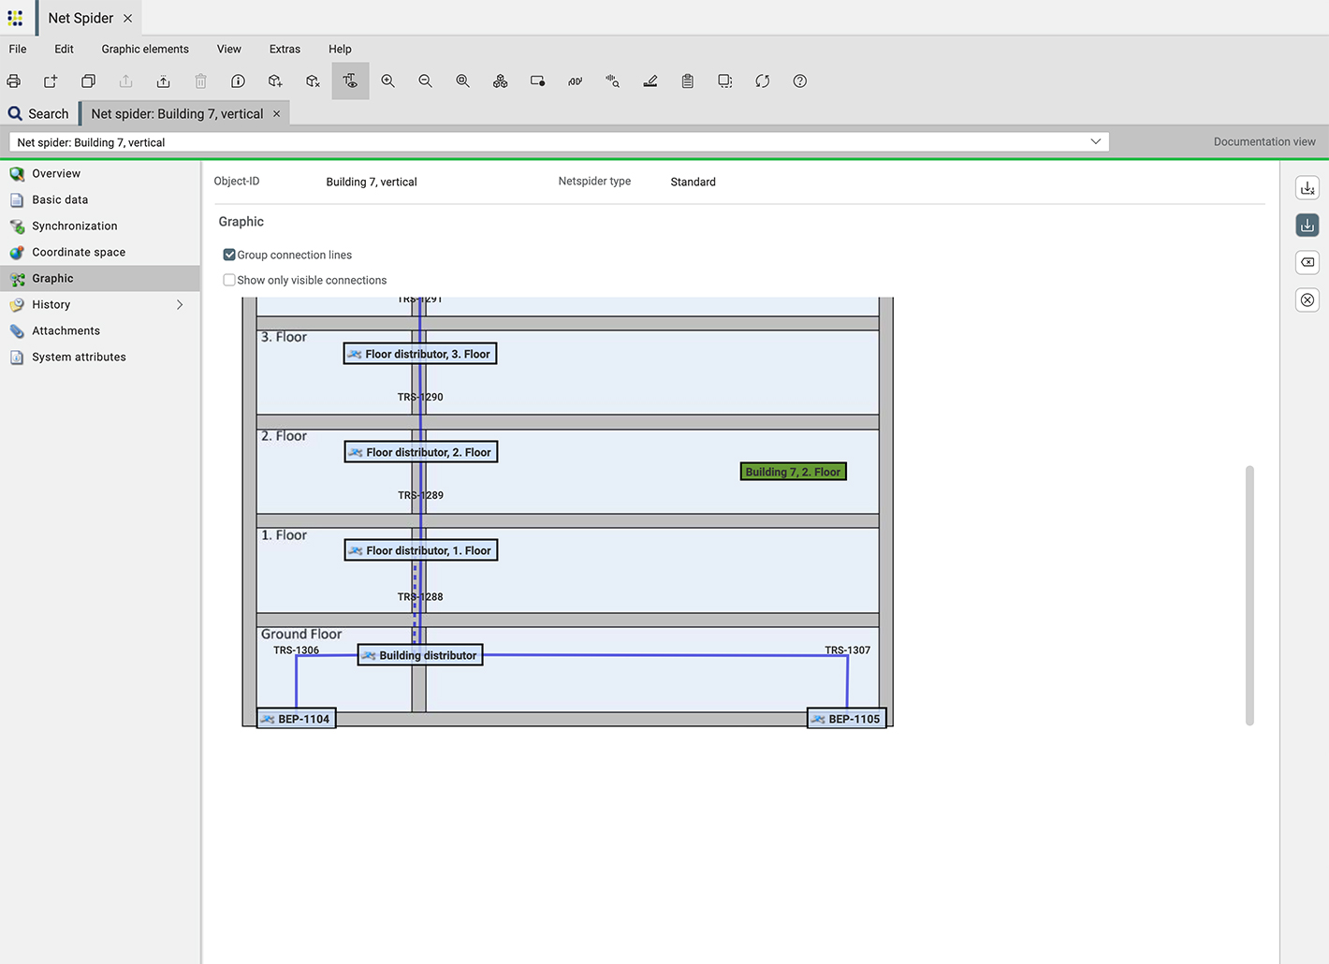Click the Clipboard icon in the toolbar

687,80
